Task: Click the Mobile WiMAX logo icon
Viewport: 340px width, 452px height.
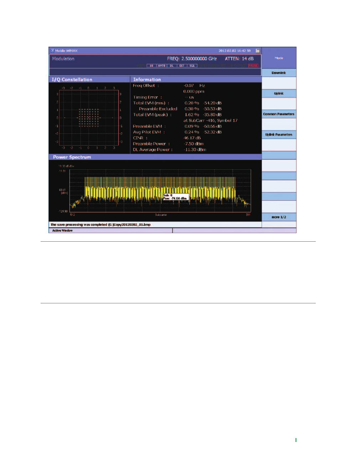Action: (x=52, y=51)
